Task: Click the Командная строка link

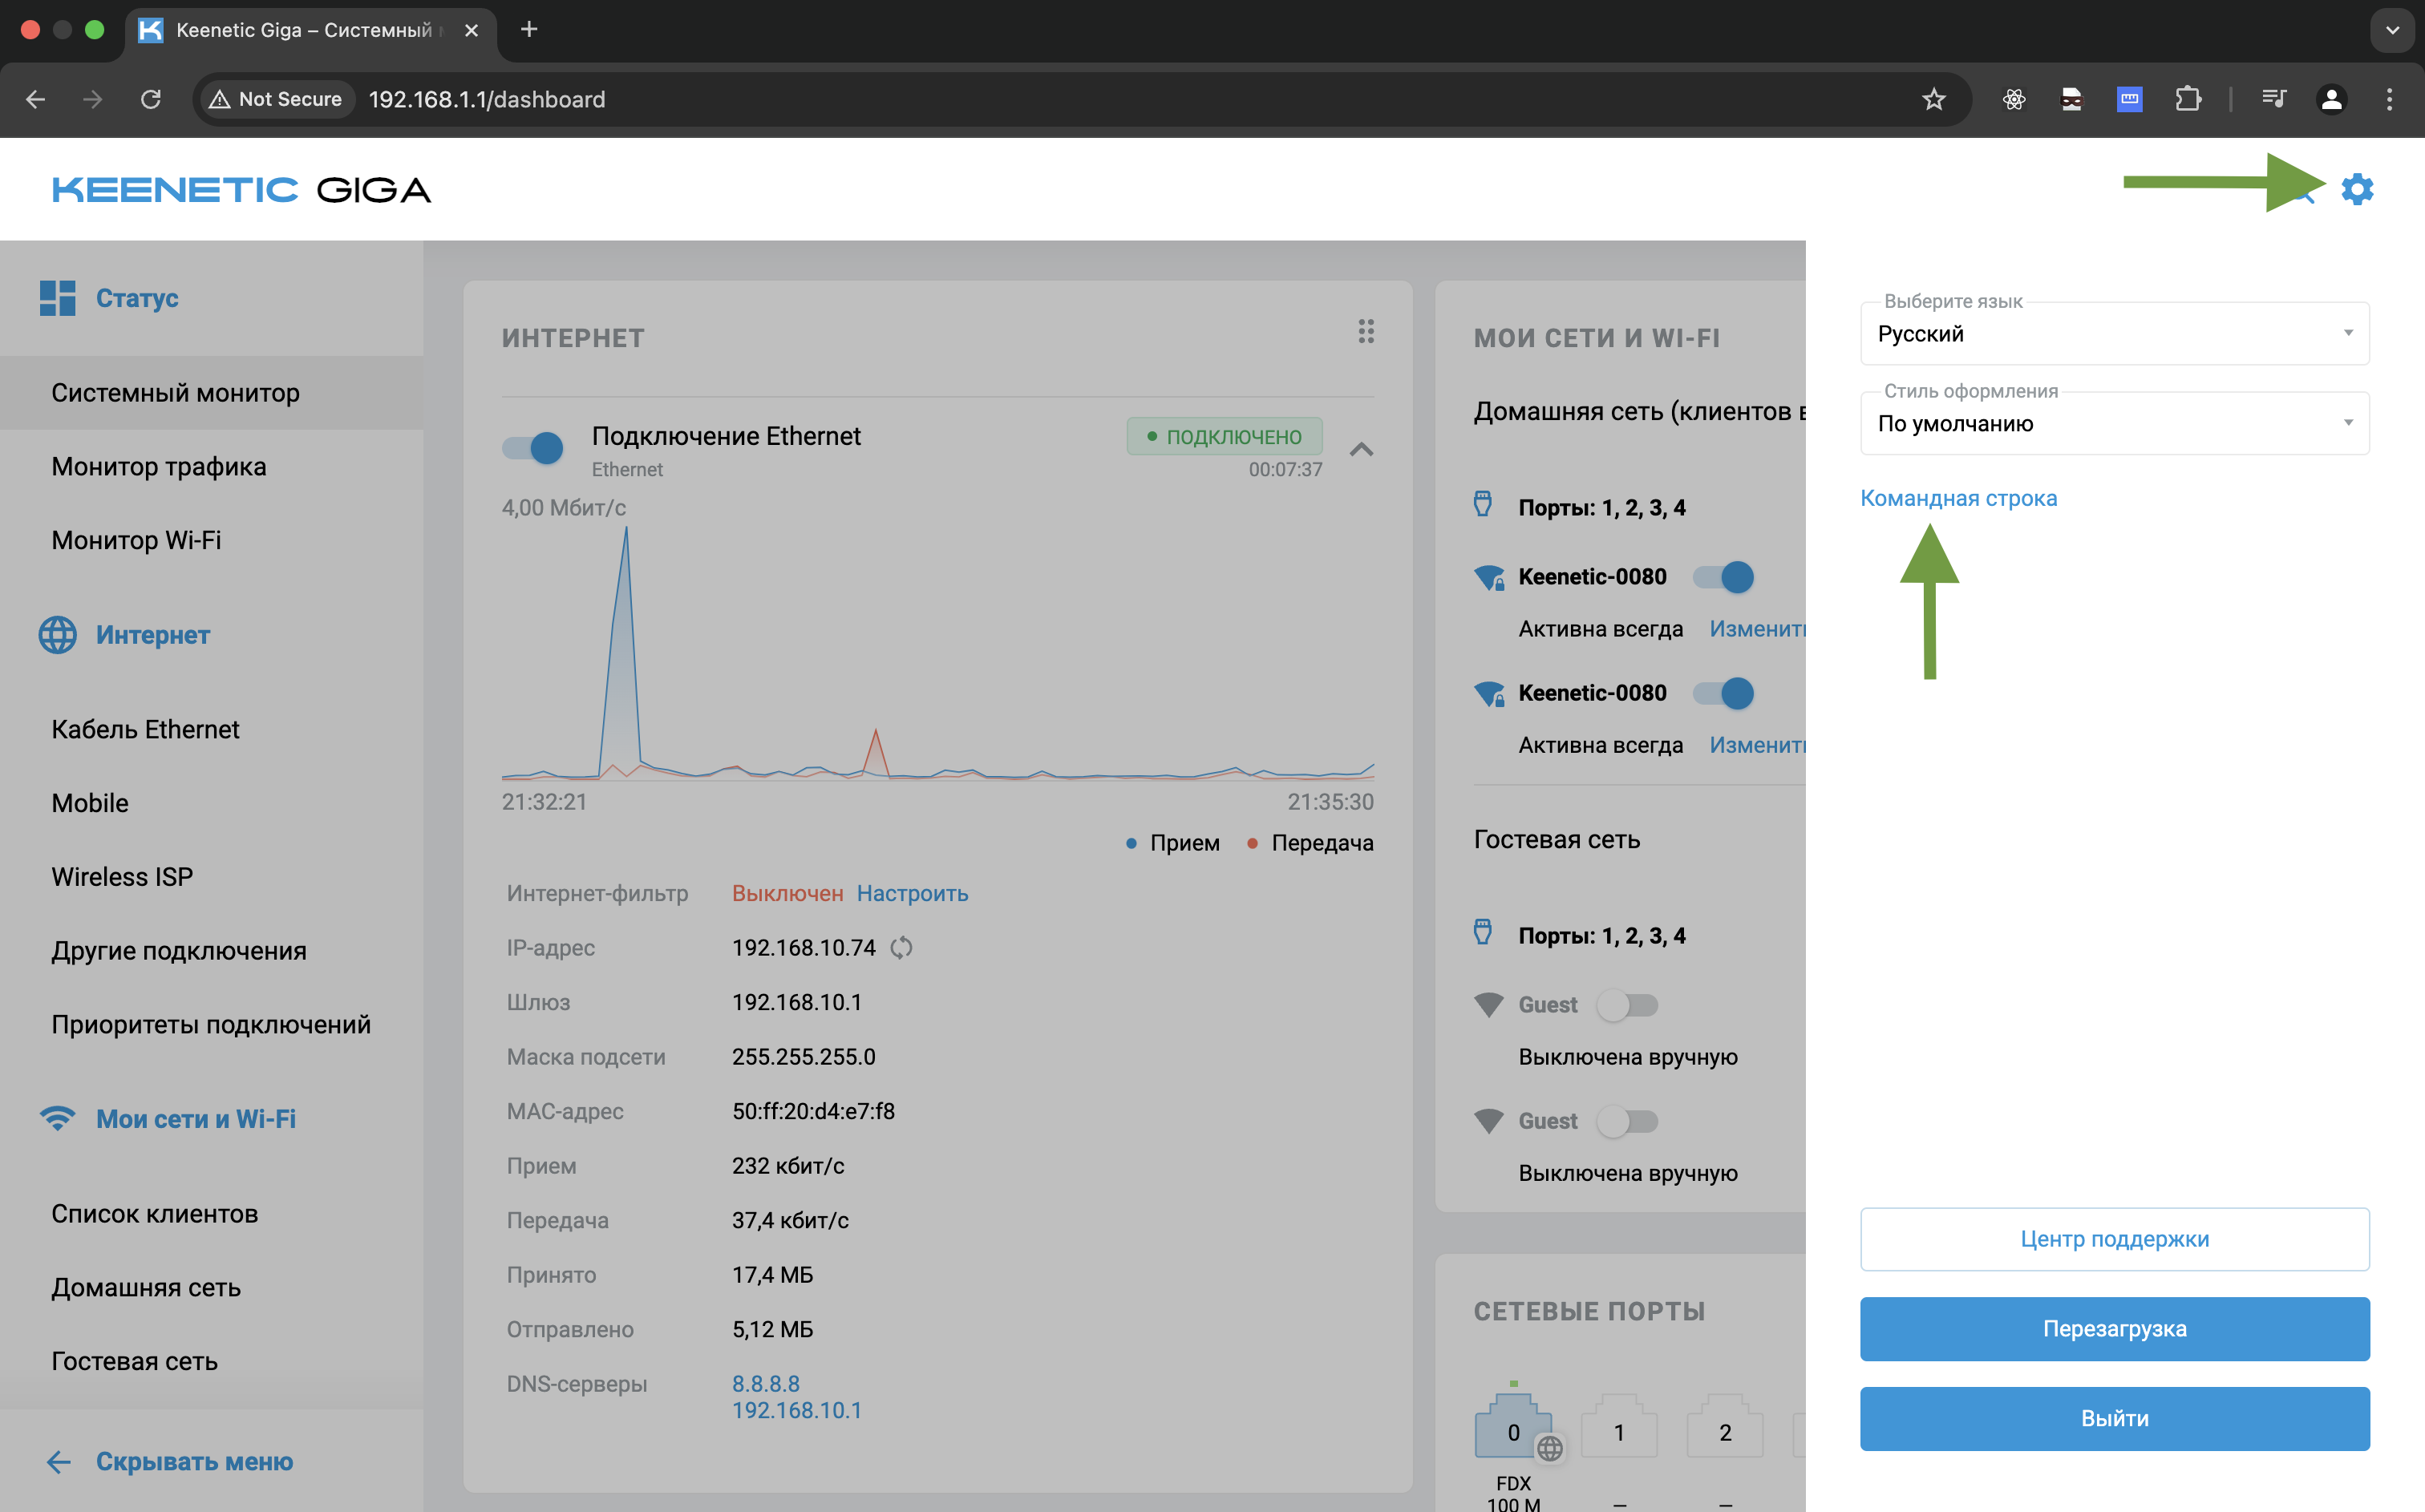Action: click(1958, 498)
